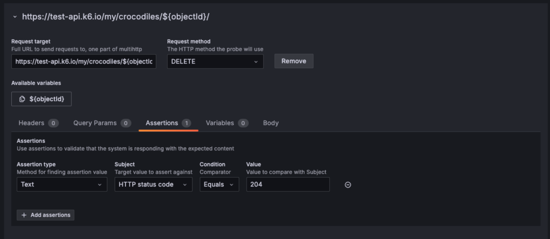This screenshot has height=239, width=550.
Task: Open the Query Params tab
Action: click(95, 123)
